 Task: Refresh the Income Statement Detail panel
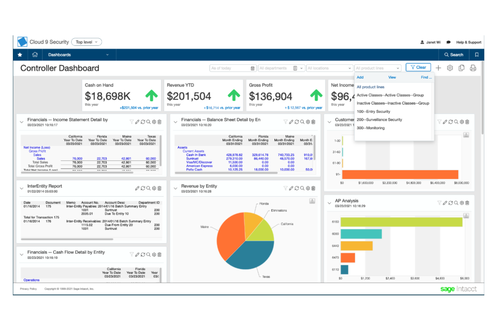143,122
